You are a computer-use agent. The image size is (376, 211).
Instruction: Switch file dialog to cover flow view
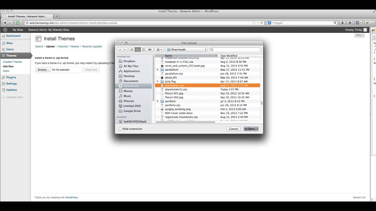pos(150,50)
